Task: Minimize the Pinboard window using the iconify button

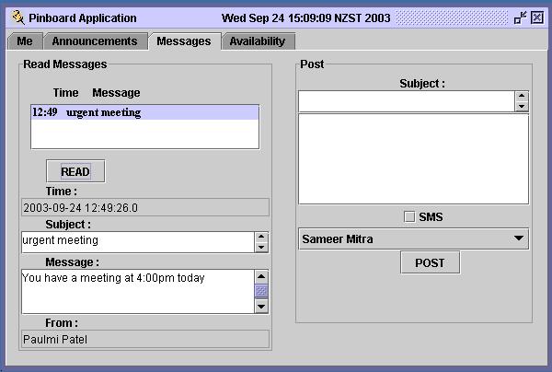Action: [521, 17]
